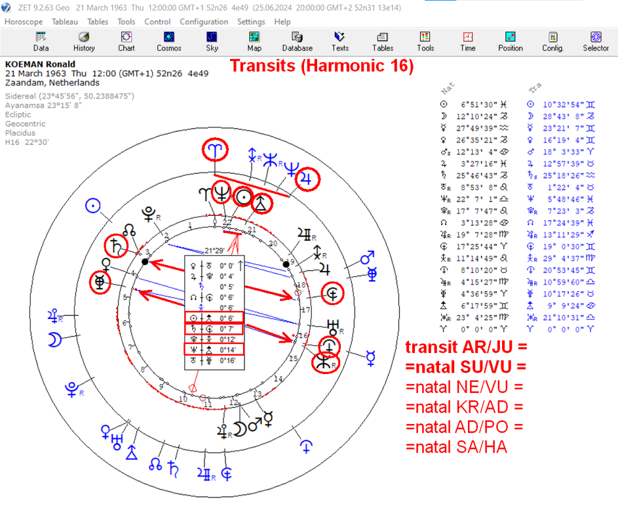
Task: Click the ZET application icon in title bar
Action: point(6,7)
